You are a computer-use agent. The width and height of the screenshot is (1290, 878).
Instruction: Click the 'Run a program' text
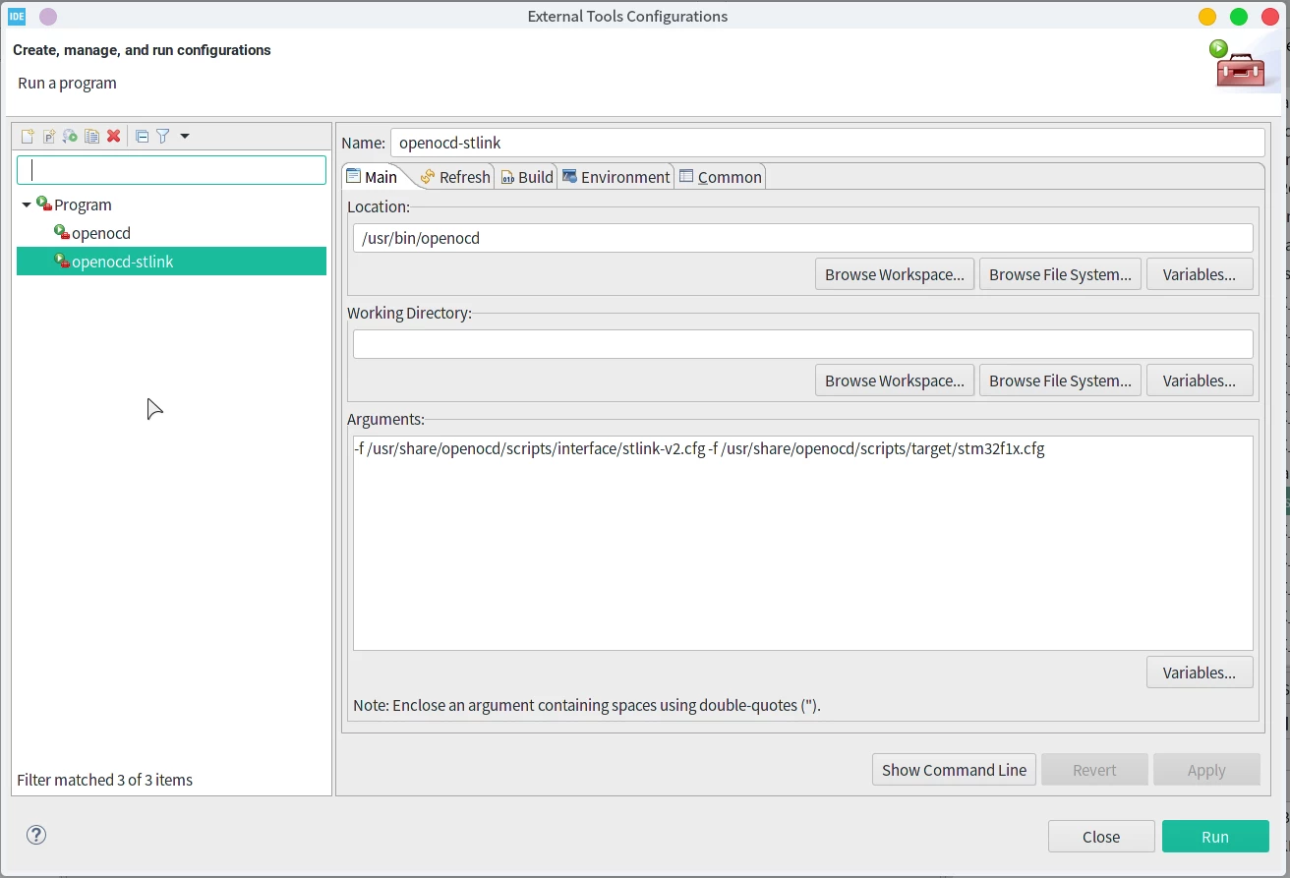tap(67, 83)
